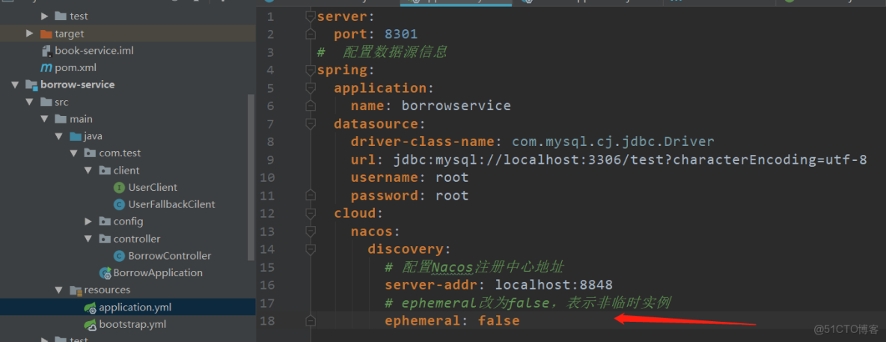
Task: Collapse the com.test package arrow
Action: 73,153
